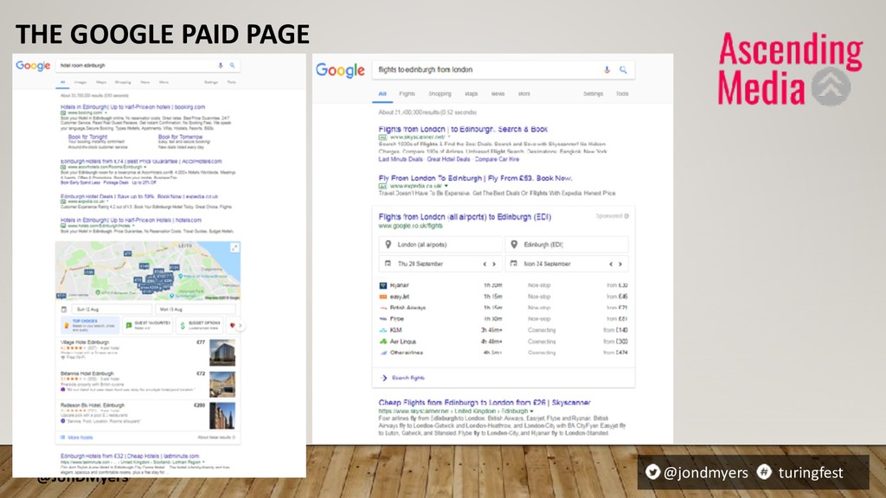Open Settings on the flights results page
The image size is (886, 498).
pyautogui.click(x=594, y=93)
